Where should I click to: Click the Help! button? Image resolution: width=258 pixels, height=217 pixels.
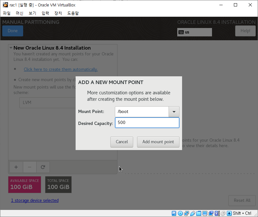[245, 31]
